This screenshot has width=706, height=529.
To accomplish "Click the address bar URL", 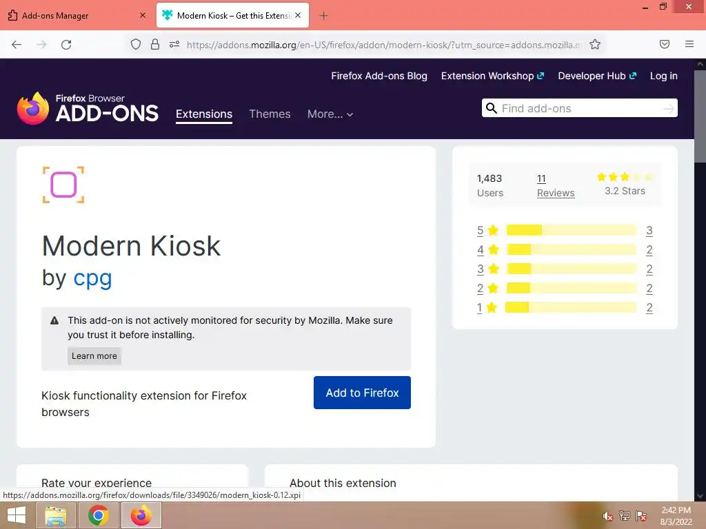I will [385, 45].
